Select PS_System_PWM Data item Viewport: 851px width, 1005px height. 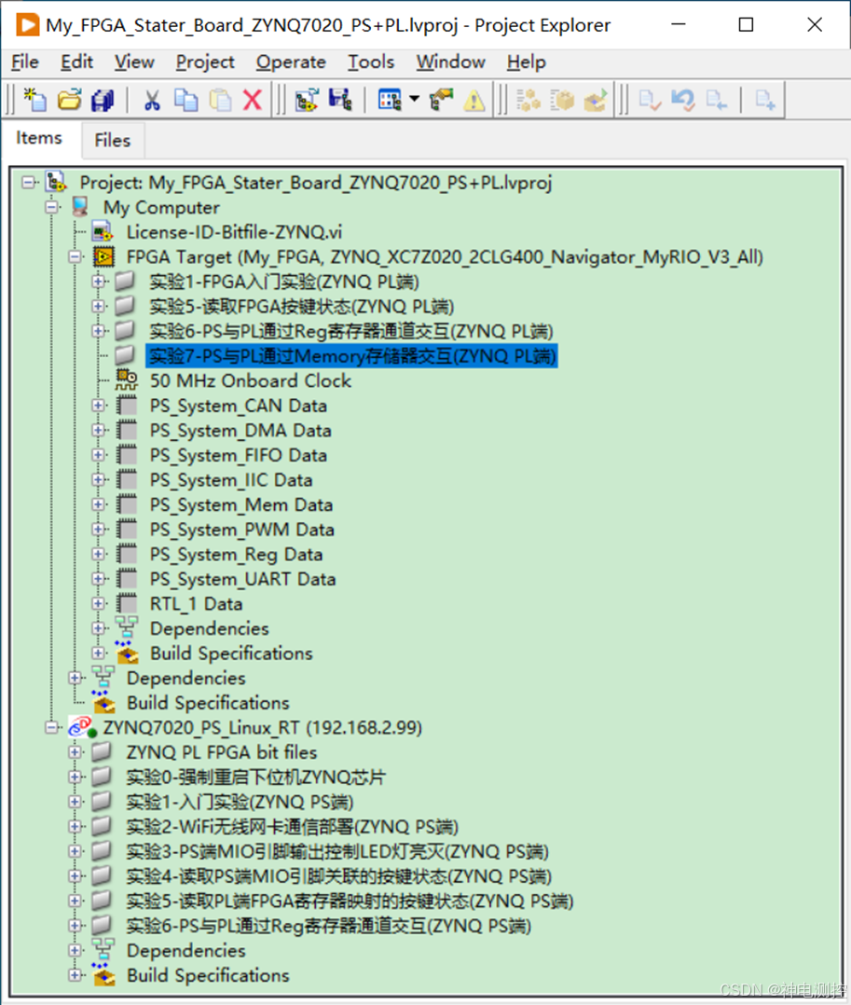[x=242, y=530]
